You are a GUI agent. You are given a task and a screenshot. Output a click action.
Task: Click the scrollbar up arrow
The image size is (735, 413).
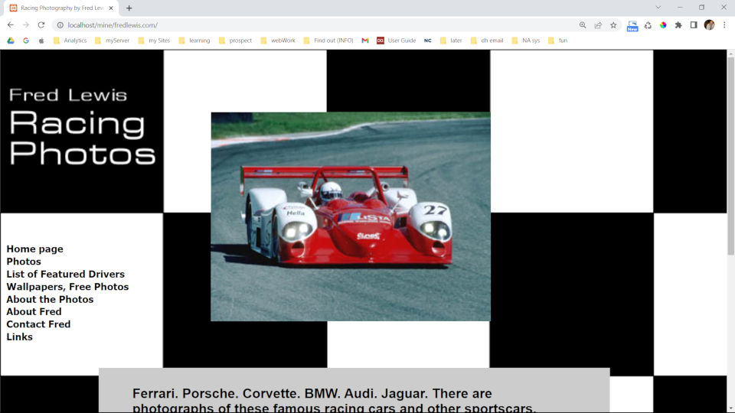(x=730, y=54)
